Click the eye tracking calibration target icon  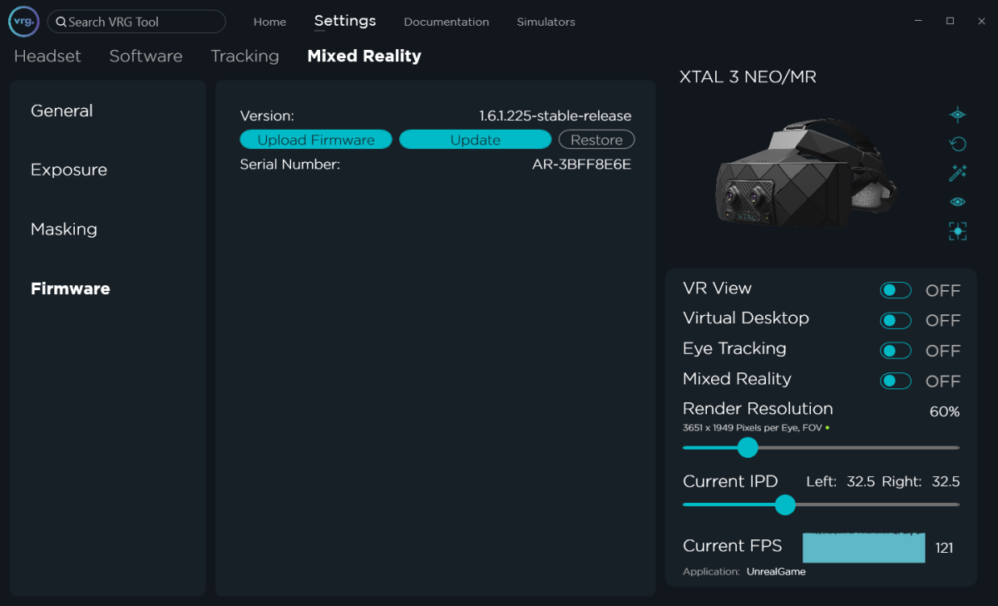click(957, 114)
